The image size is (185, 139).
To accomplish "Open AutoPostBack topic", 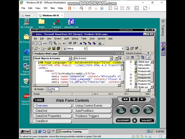I will (92, 111).
